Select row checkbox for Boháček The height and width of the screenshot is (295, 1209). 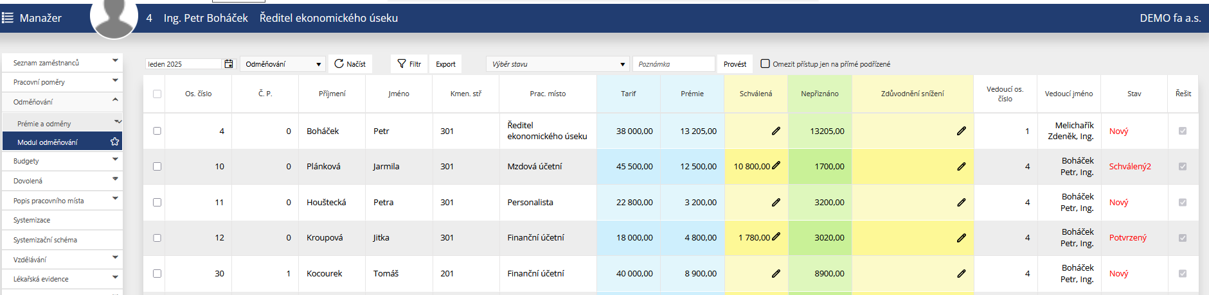157,131
